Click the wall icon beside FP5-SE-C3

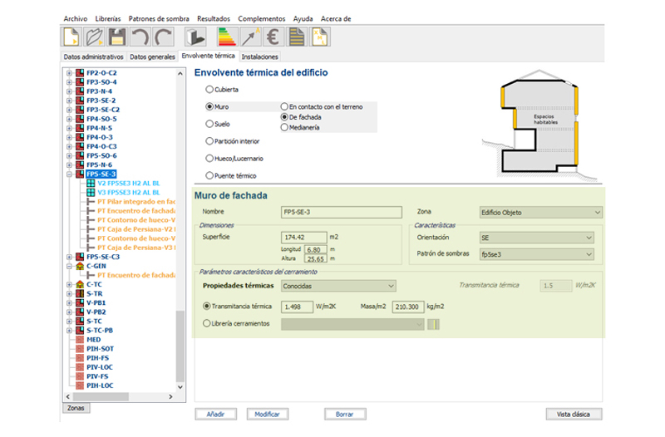coord(80,257)
